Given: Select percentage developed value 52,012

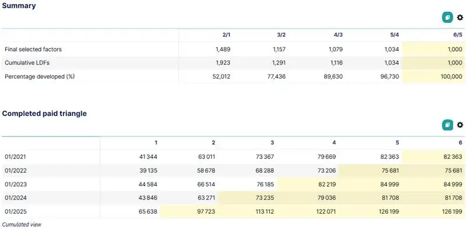Looking at the screenshot, I should 221,76.
